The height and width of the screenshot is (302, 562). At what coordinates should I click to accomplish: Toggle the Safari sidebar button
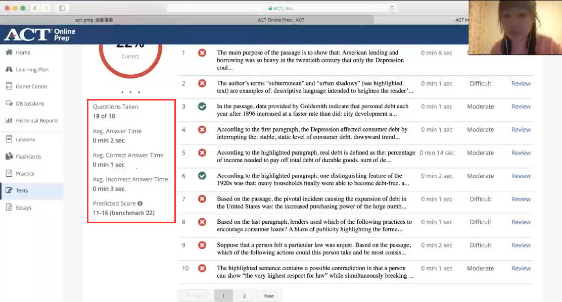[x=62, y=8]
